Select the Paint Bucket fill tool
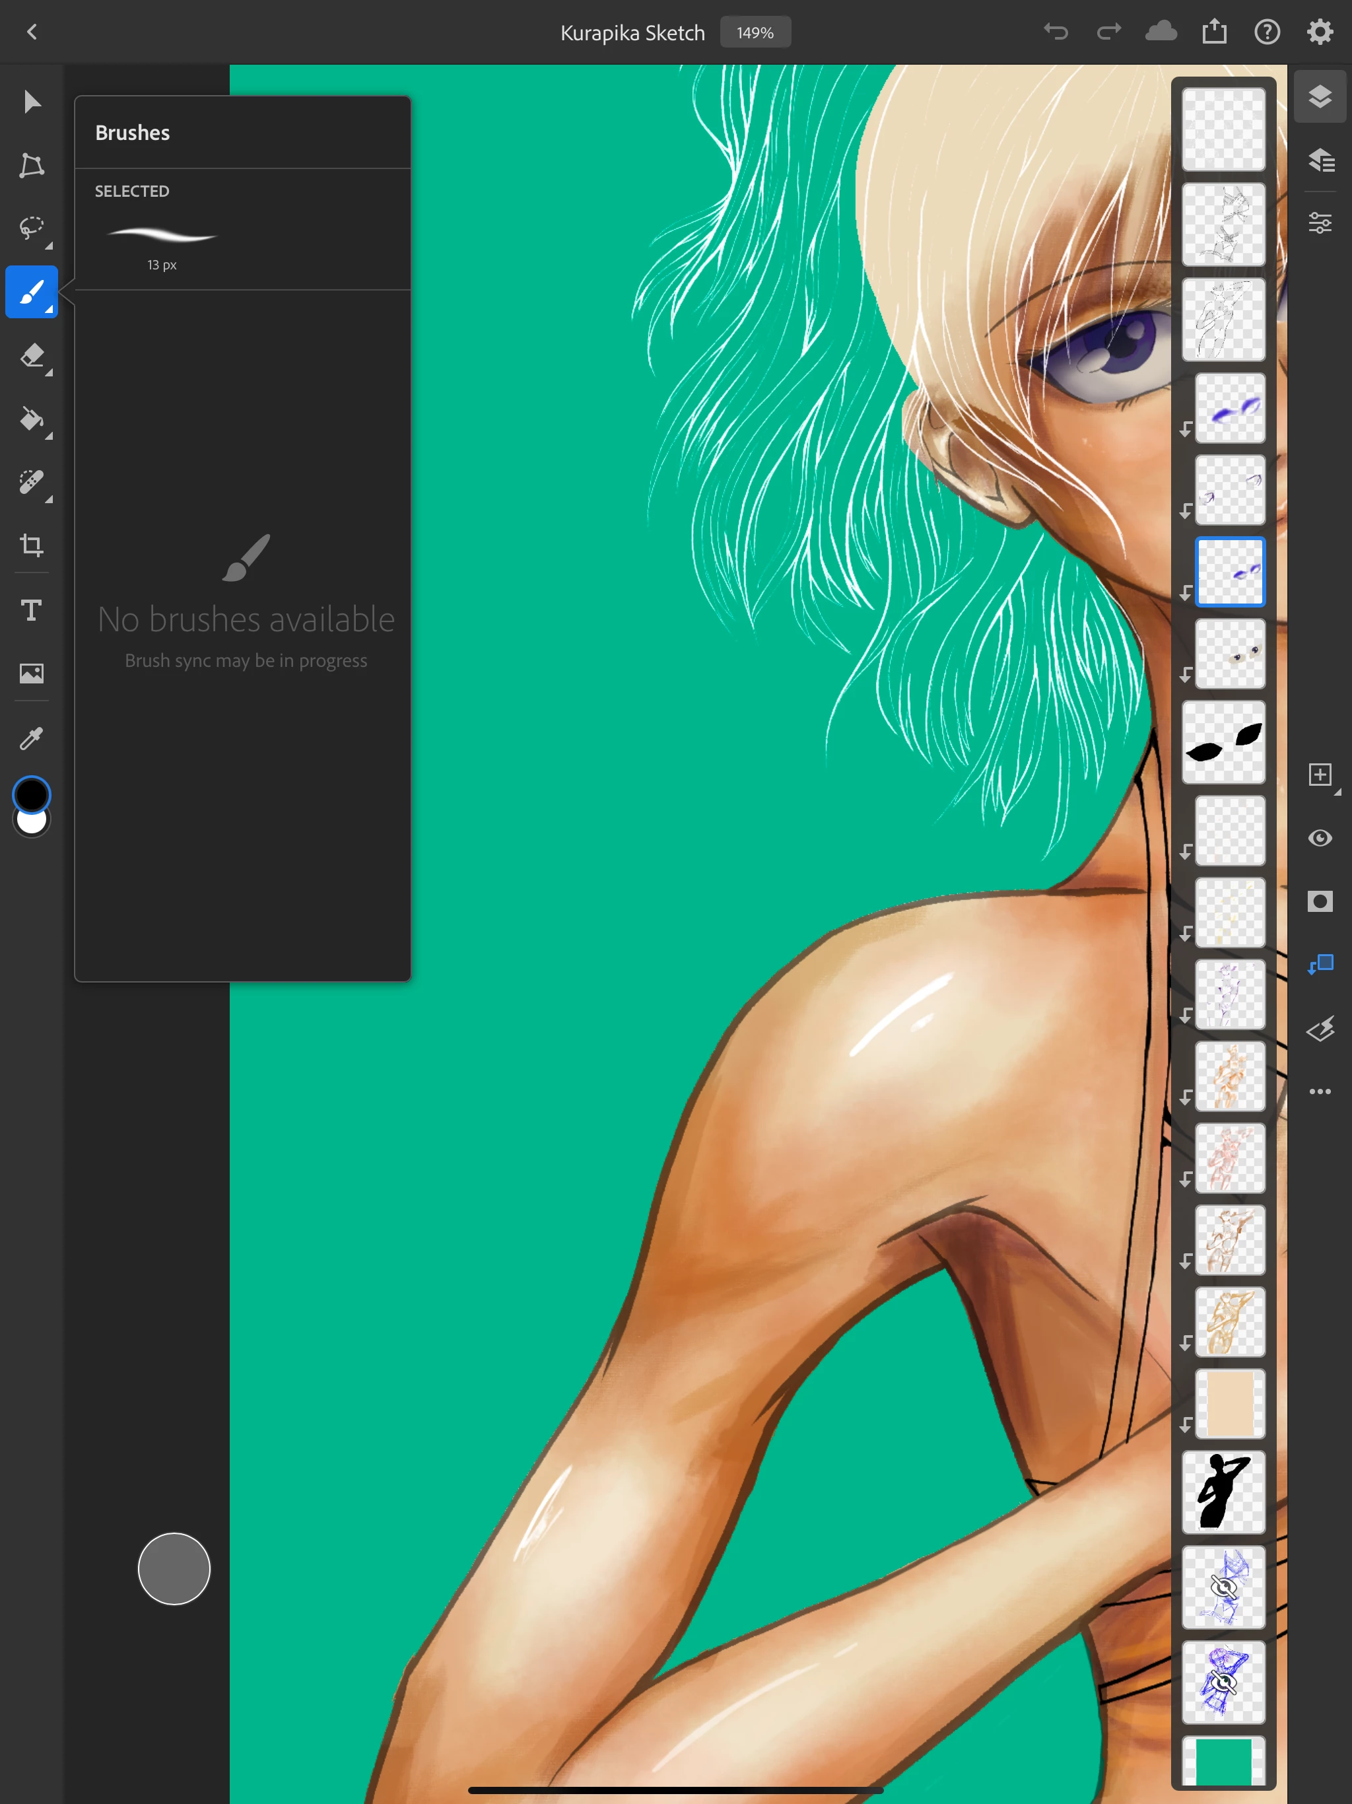The height and width of the screenshot is (1804, 1352). point(32,419)
